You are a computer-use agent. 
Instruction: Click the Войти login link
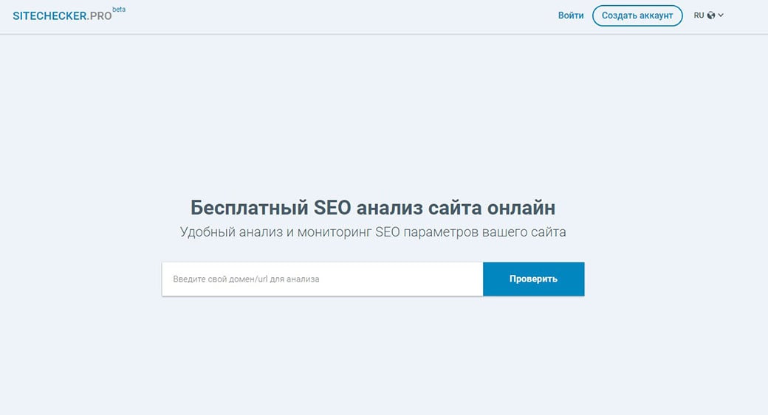(x=571, y=15)
